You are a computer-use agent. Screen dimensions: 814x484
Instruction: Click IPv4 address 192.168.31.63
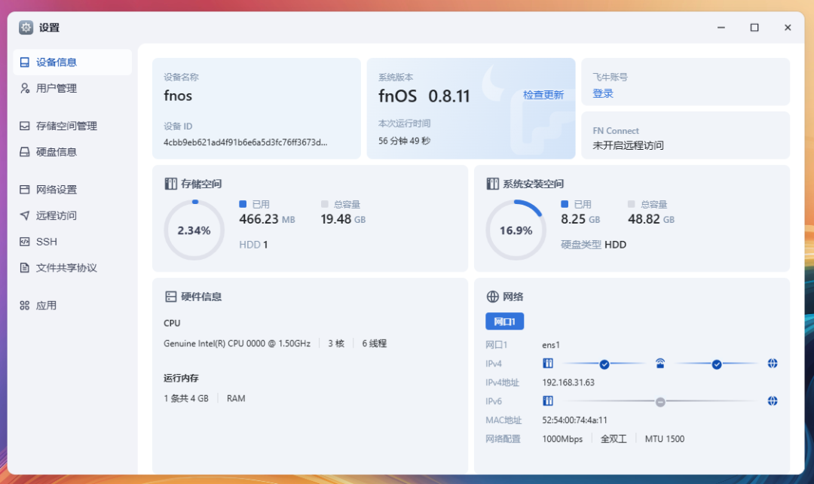click(x=568, y=382)
